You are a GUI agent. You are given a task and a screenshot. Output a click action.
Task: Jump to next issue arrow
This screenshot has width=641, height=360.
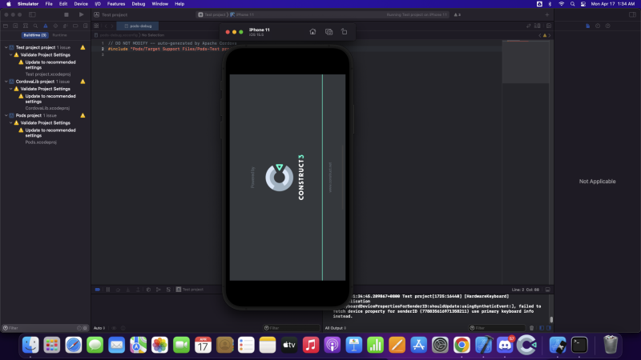coord(550,35)
